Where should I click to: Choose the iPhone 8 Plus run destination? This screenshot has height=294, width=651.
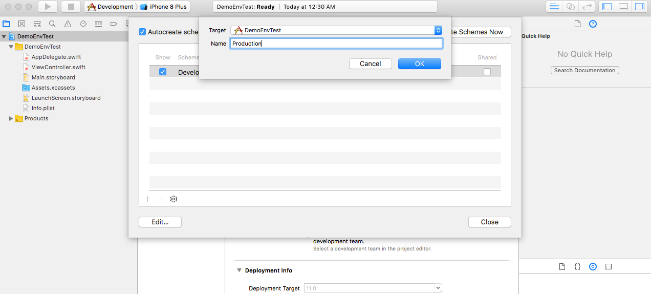pyautogui.click(x=164, y=7)
